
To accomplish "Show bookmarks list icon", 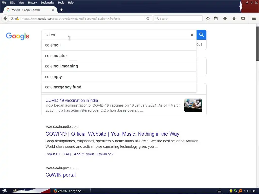I will point(216,18).
